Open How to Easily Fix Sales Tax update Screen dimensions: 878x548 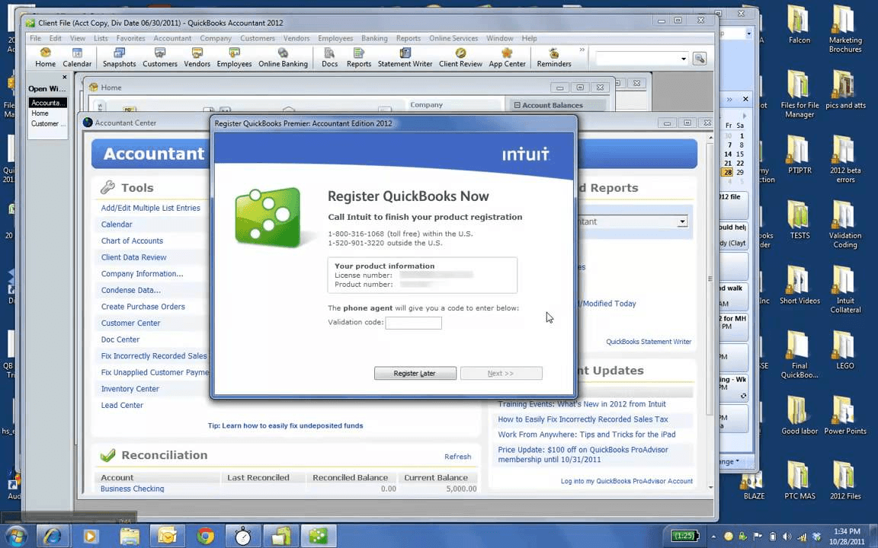pos(583,419)
